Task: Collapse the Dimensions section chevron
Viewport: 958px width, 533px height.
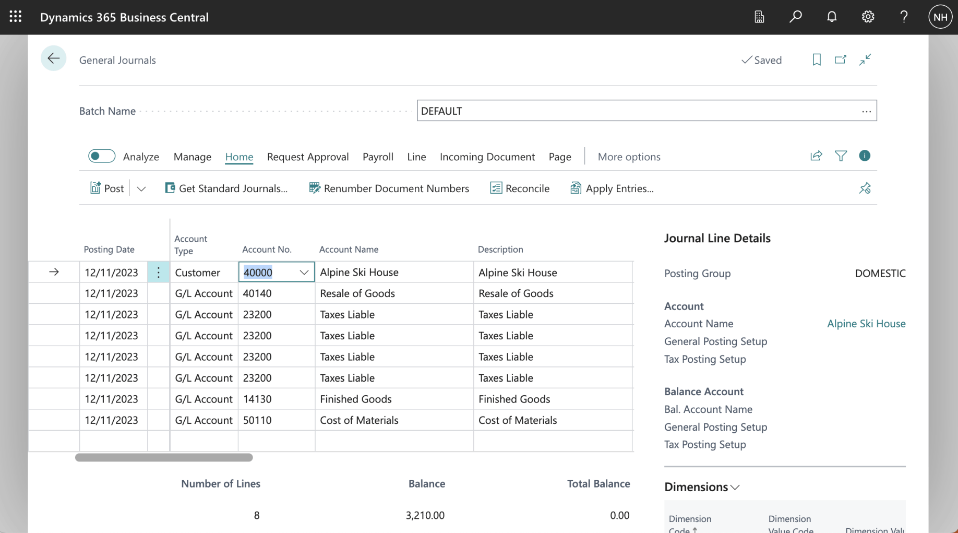Action: [735, 488]
